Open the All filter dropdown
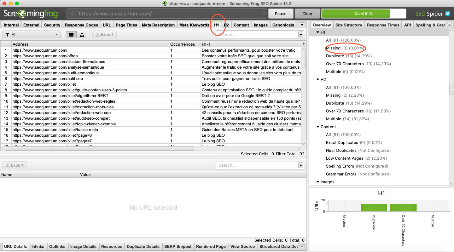 (x=32, y=35)
